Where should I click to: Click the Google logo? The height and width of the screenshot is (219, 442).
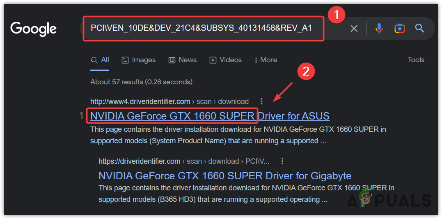pos(34,29)
